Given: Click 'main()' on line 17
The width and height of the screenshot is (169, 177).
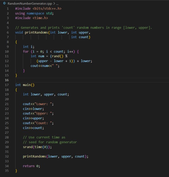Looking at the screenshot, I should (29, 85).
